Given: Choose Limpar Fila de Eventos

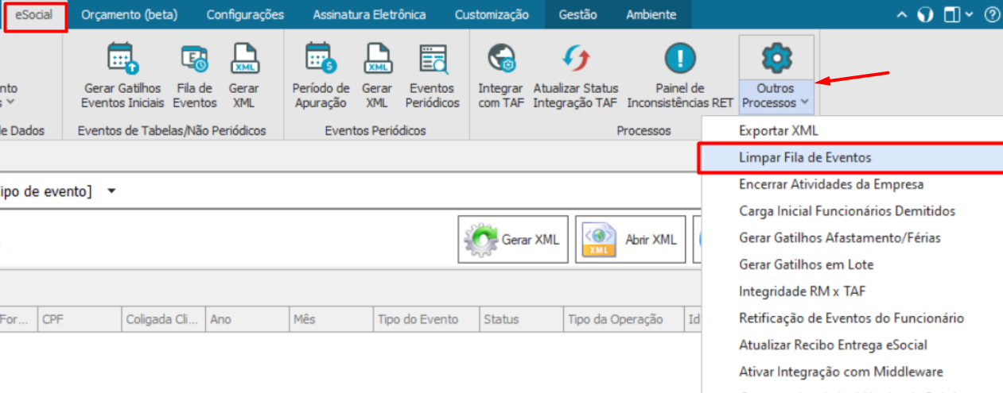Looking at the screenshot, I should click(852, 157).
